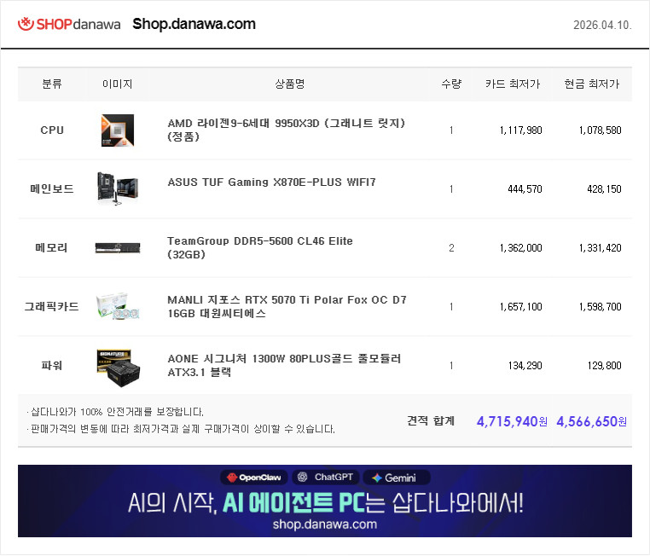This screenshot has height=556, width=650.
Task: Click the 파워 category label
Action: tap(52, 366)
